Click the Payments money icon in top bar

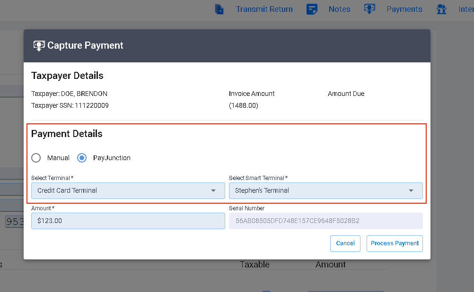tap(369, 9)
